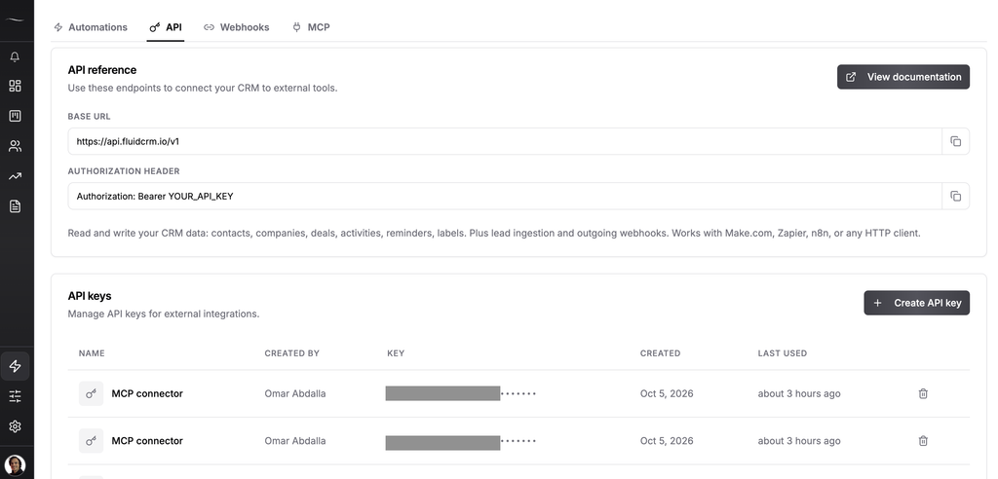Click the API keys heading

89,296
